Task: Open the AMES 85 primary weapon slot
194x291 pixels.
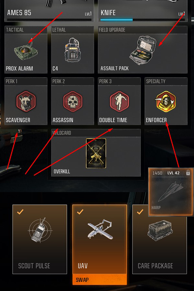Action: 49,11
